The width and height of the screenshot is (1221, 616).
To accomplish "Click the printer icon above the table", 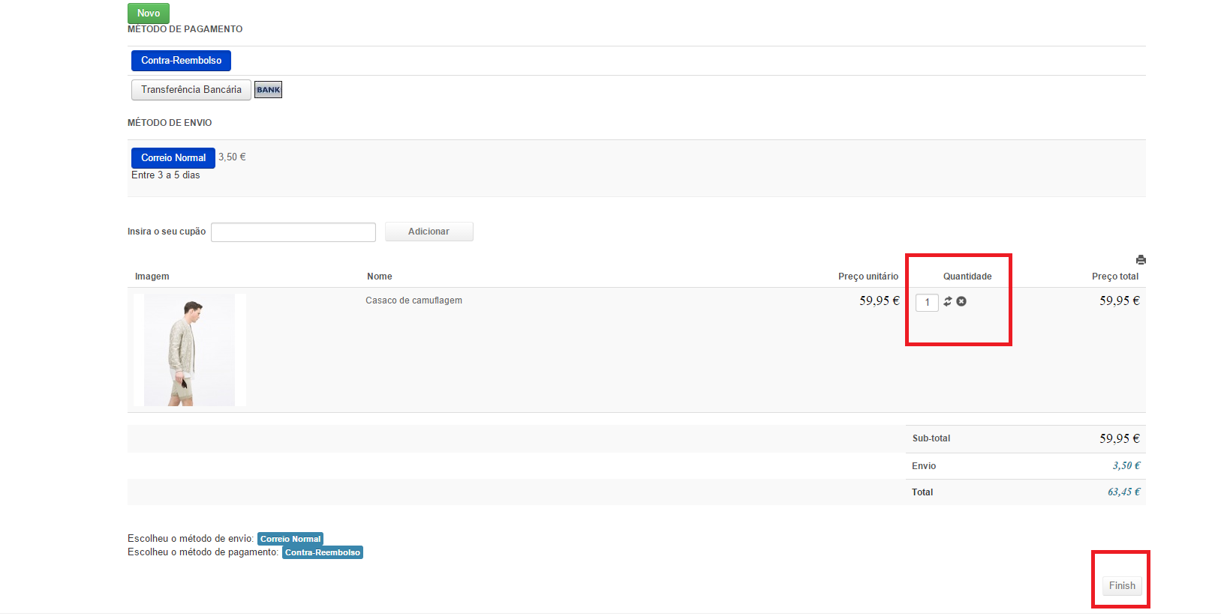I will click(1141, 260).
